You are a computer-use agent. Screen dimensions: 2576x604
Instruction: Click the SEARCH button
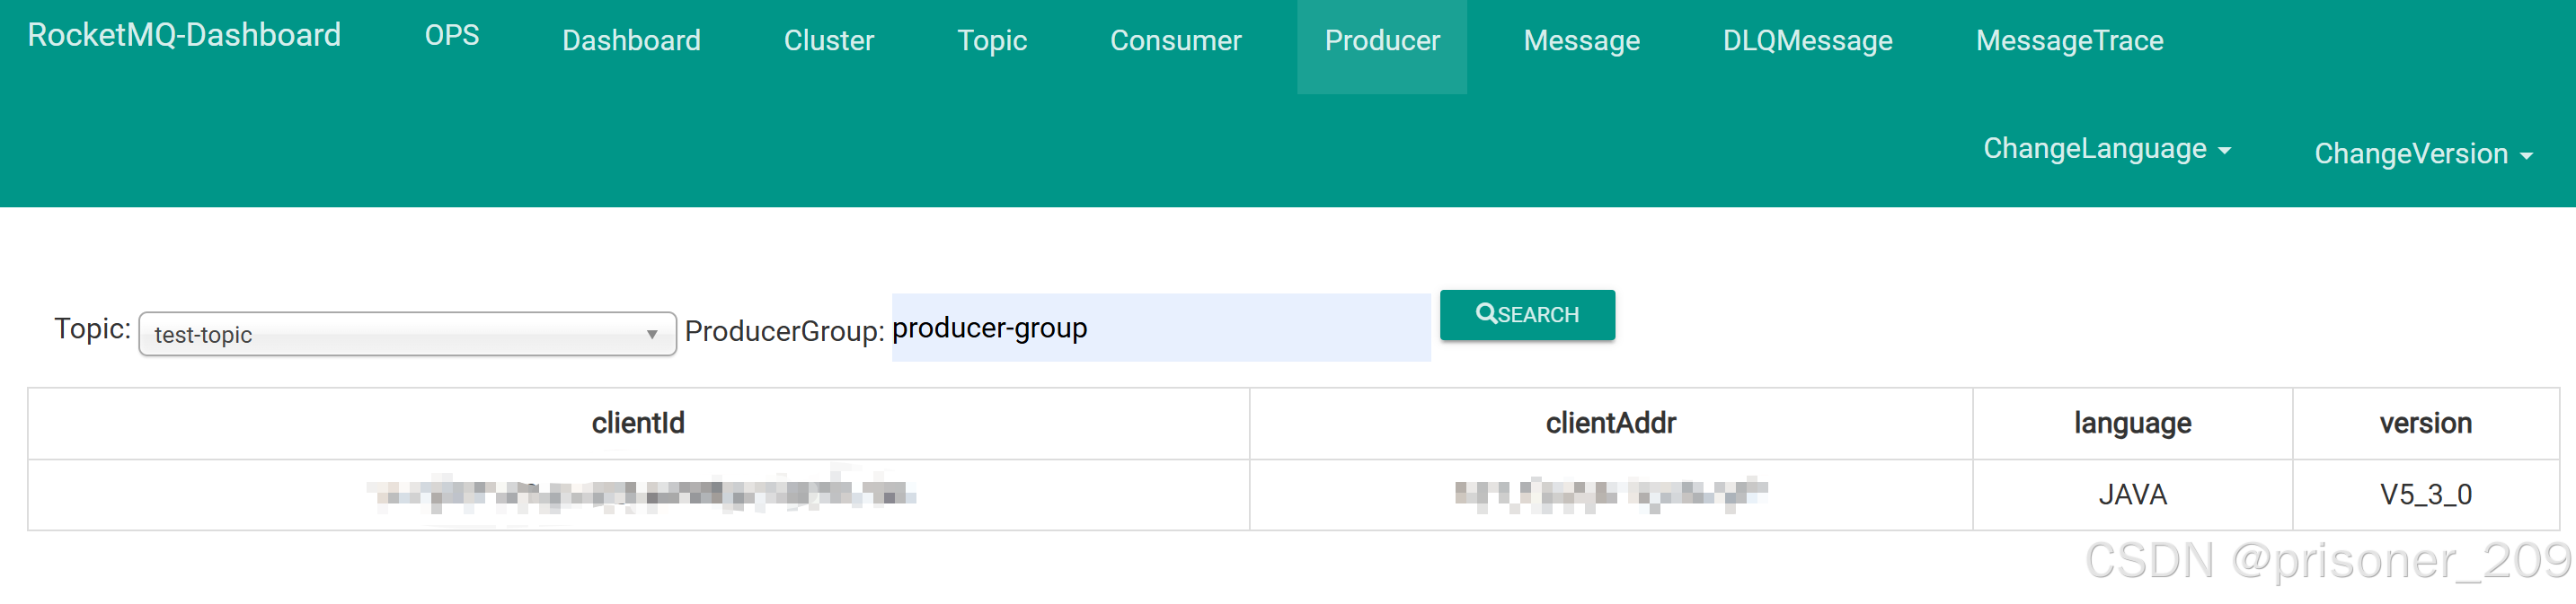tap(1527, 314)
